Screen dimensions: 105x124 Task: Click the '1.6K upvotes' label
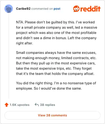tap(19, 105)
